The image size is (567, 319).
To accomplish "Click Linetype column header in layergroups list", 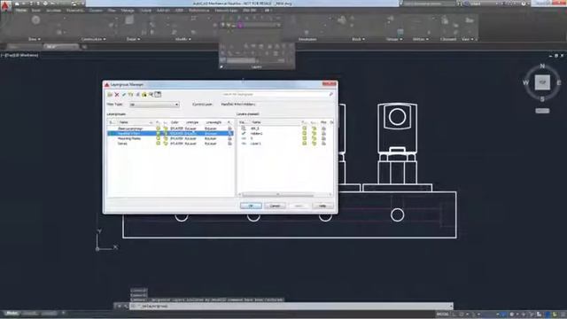I will (x=192, y=122).
